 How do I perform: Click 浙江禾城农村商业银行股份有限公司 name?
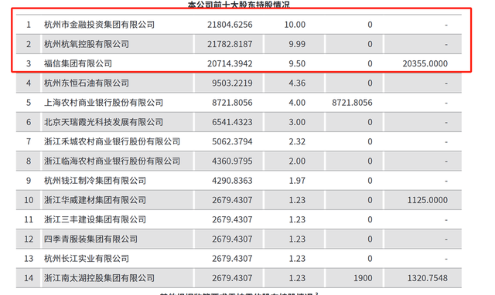[112, 142]
